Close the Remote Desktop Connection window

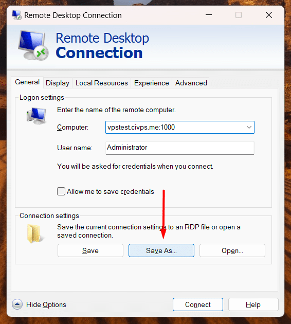(269, 15)
